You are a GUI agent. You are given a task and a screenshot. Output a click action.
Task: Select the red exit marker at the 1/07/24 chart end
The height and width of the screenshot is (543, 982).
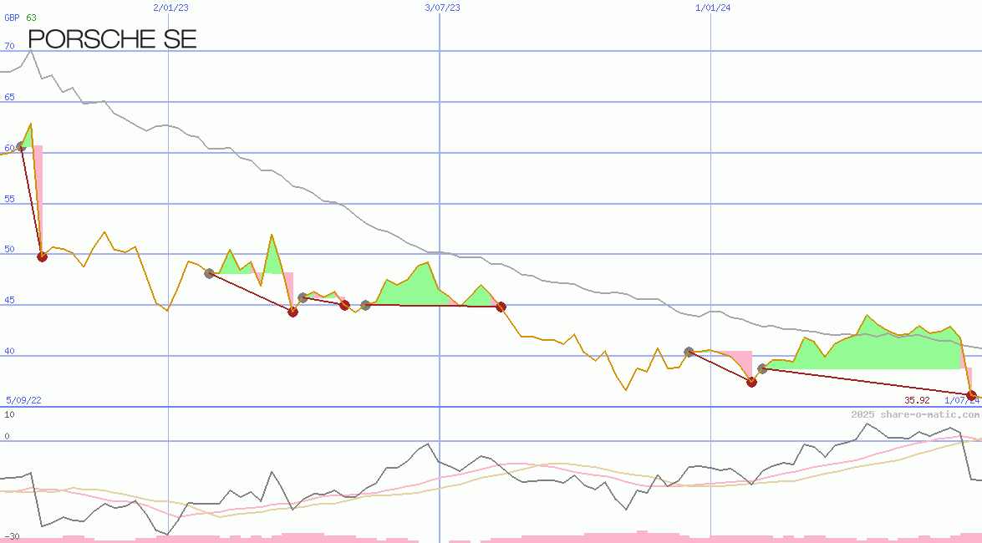tap(971, 396)
